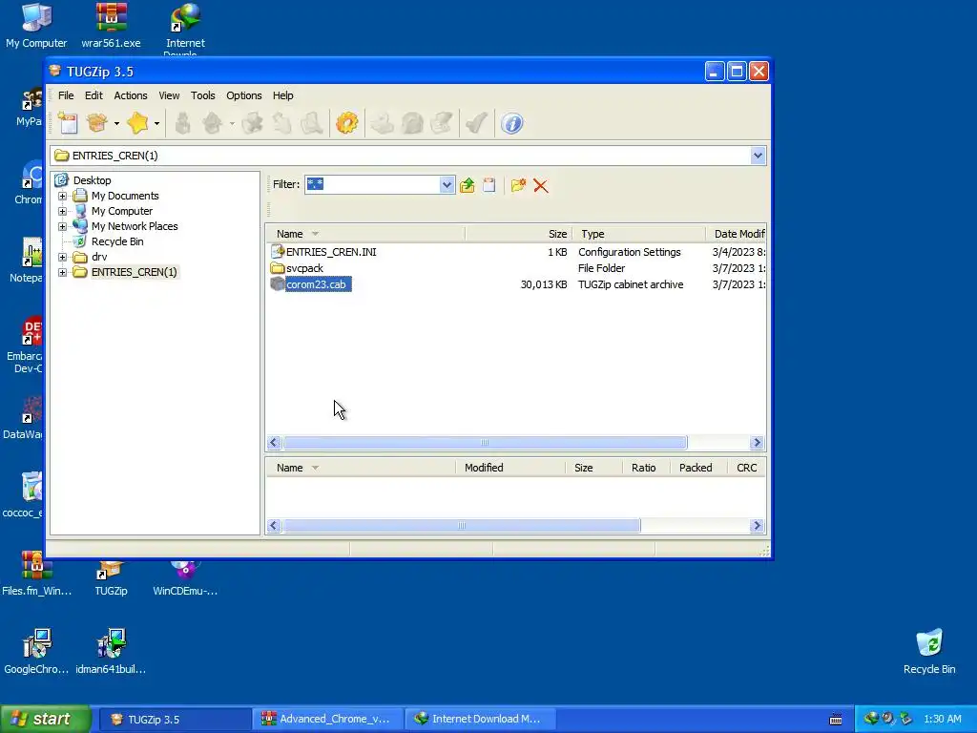
Task: Open the File menu
Action: (x=66, y=95)
